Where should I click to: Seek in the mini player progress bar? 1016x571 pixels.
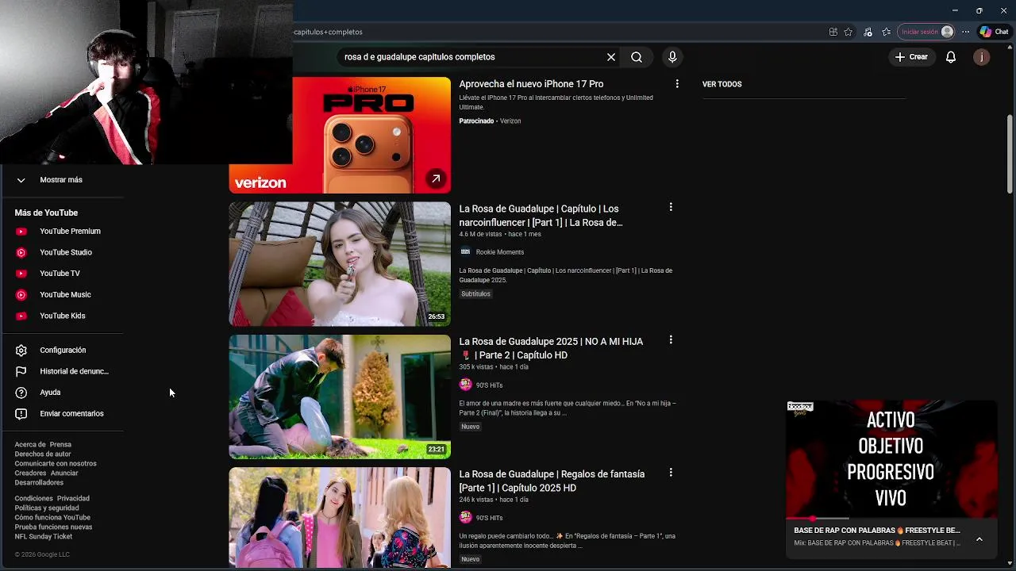point(891,518)
